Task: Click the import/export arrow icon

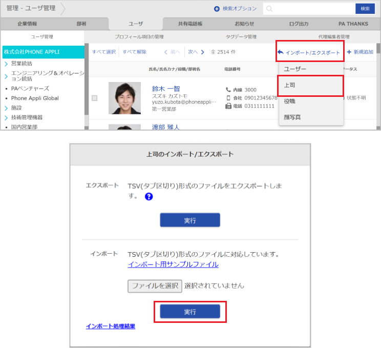Action: pyautogui.click(x=280, y=52)
